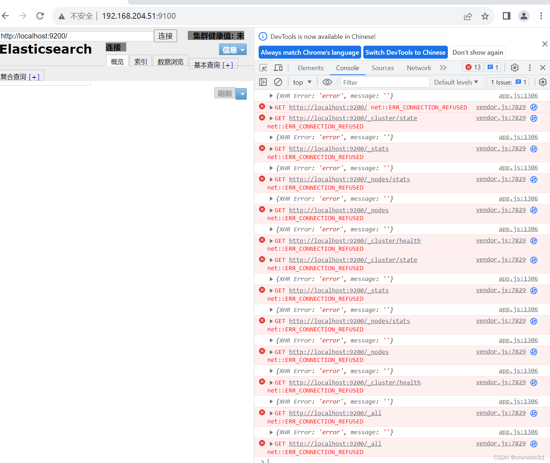
Task: Expand the first GET _stats error
Action: [271, 149]
